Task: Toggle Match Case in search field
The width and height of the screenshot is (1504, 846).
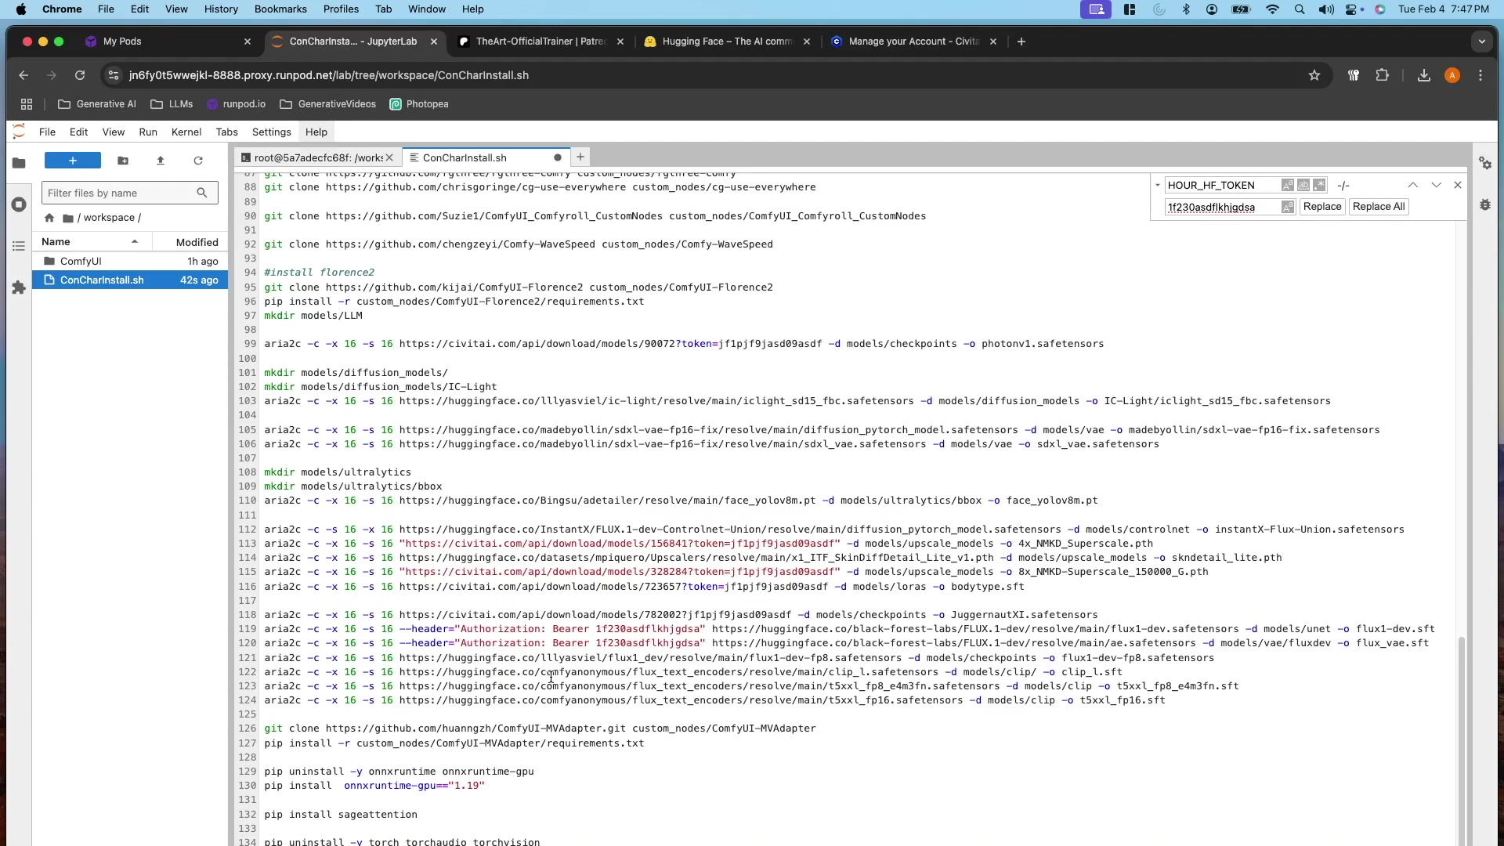Action: click(x=1287, y=186)
